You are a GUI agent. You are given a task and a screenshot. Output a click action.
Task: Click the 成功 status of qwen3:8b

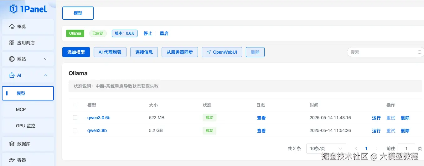pos(209,130)
